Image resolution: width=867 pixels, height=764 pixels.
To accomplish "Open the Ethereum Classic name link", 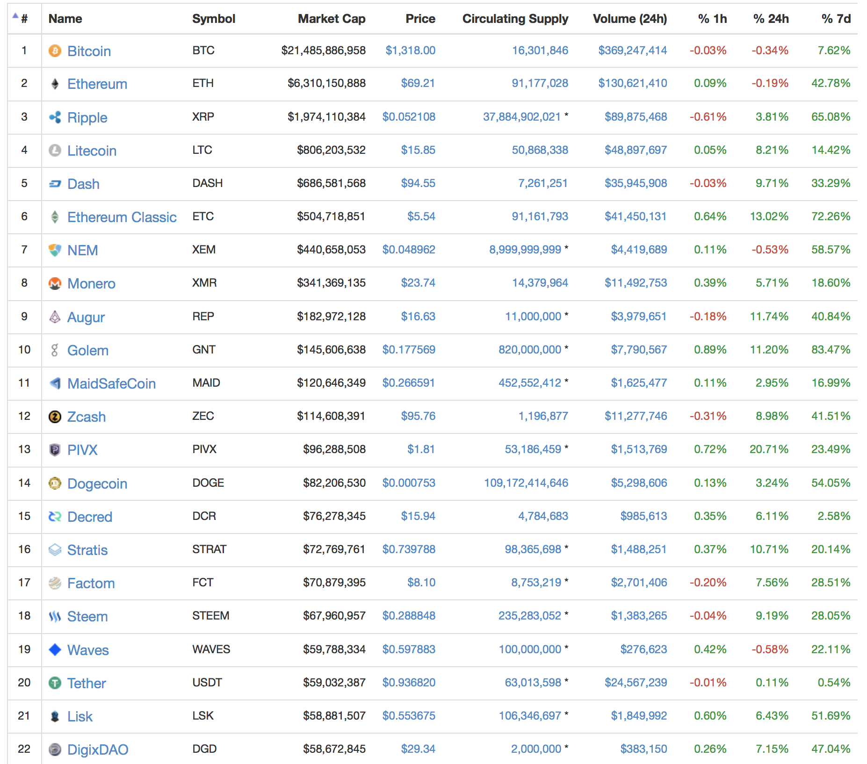I will pyautogui.click(x=122, y=217).
